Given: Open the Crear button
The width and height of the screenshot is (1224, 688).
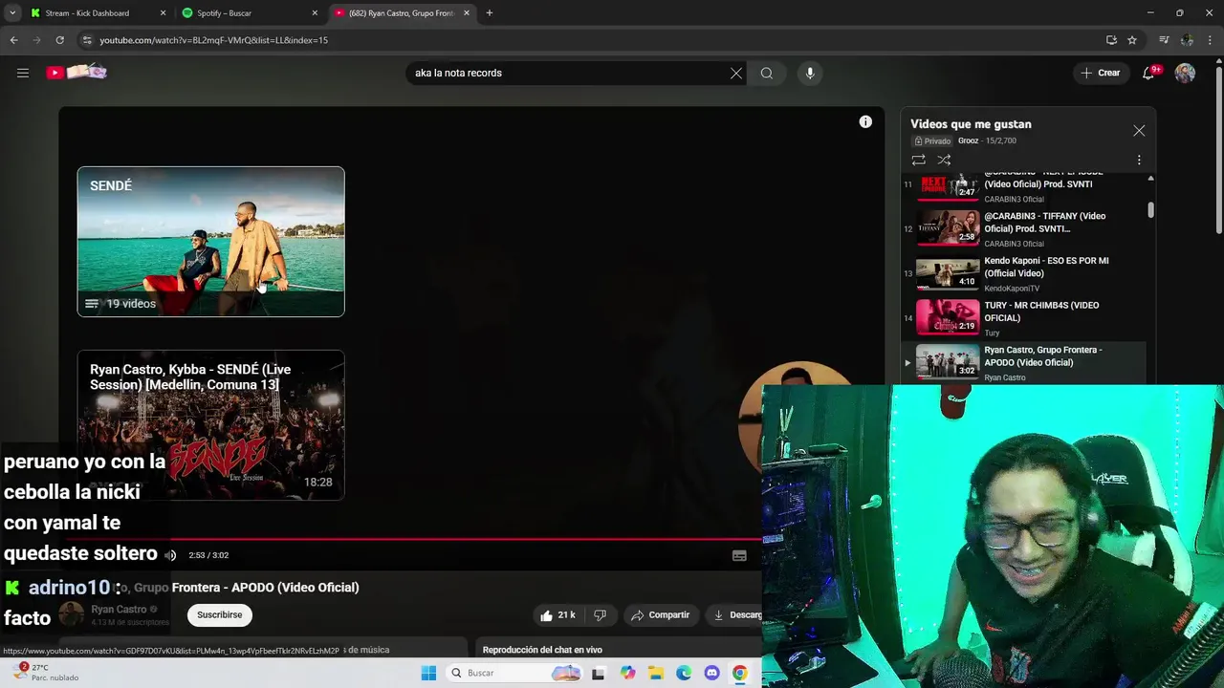Looking at the screenshot, I should pyautogui.click(x=1100, y=73).
